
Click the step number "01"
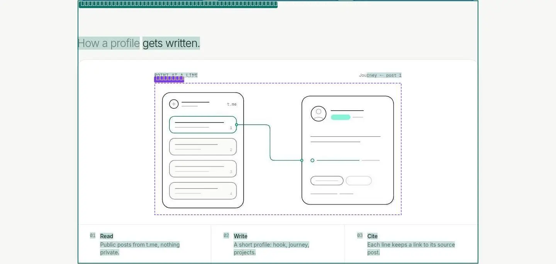(93, 235)
